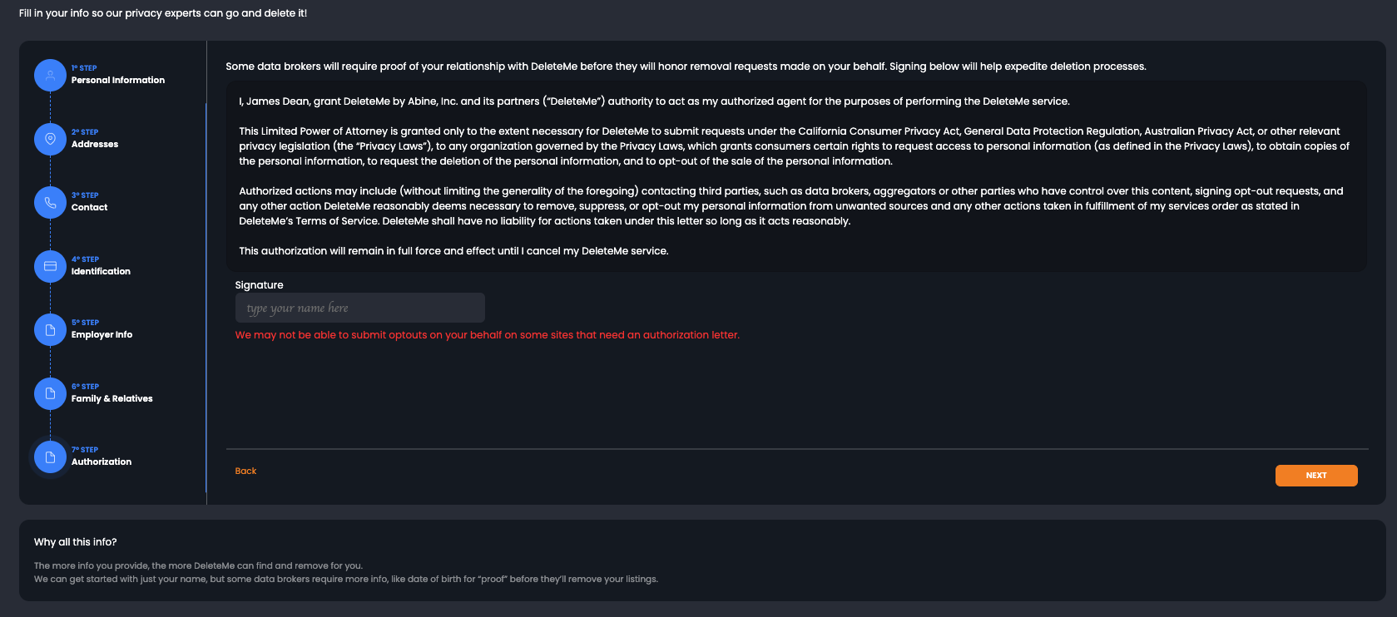
Task: Go back using the Back link
Action: (245, 471)
